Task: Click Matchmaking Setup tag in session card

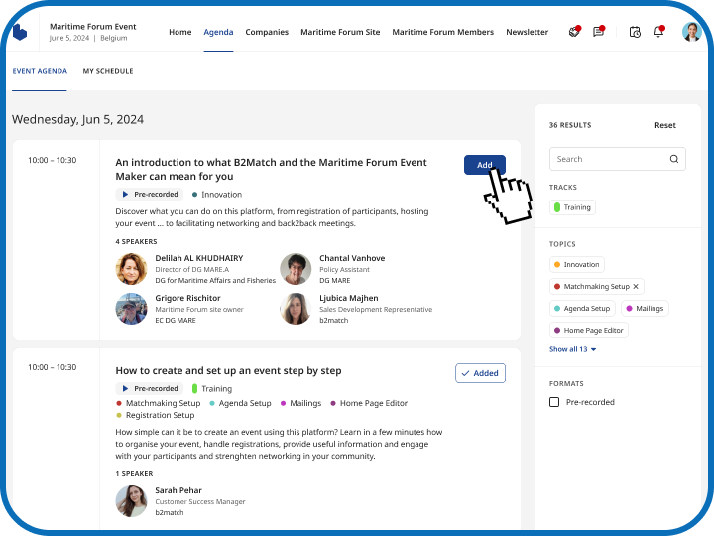Action: 159,403
